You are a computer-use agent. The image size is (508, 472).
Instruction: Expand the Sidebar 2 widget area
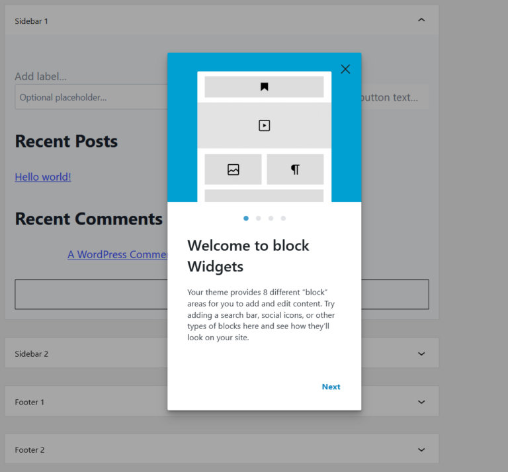(x=421, y=354)
